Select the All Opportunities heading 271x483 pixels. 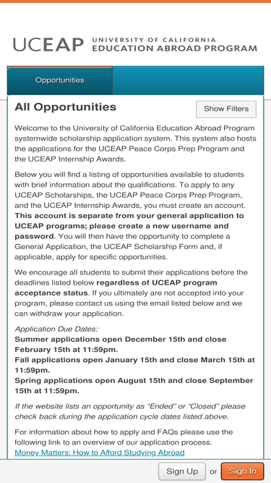(66, 107)
